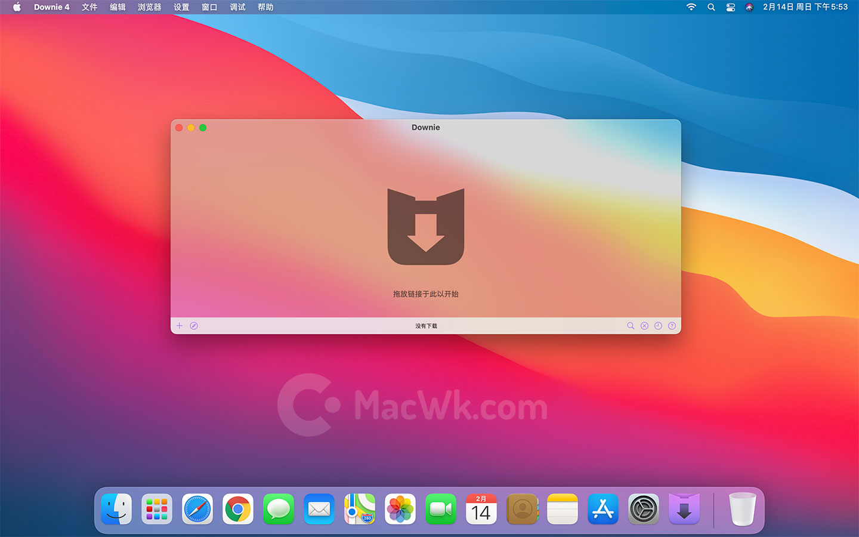Open the 调试 menu
Image resolution: width=859 pixels, height=537 pixels.
pos(237,7)
